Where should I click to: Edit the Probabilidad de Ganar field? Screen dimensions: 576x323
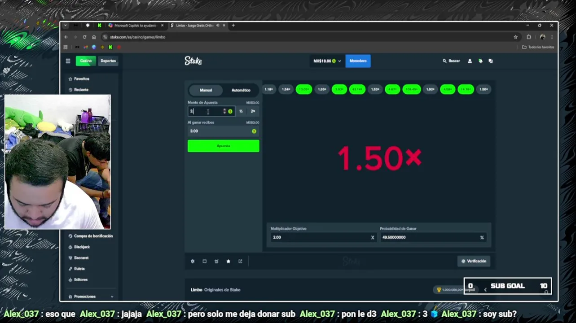coord(432,237)
